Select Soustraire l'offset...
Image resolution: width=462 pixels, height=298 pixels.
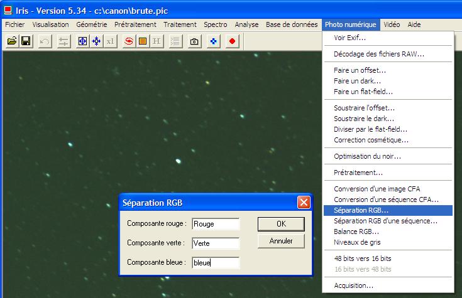pos(388,108)
